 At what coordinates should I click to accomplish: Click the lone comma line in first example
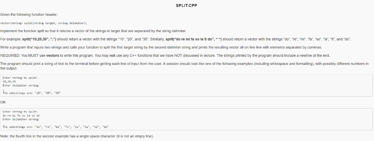tap(3, 89)
